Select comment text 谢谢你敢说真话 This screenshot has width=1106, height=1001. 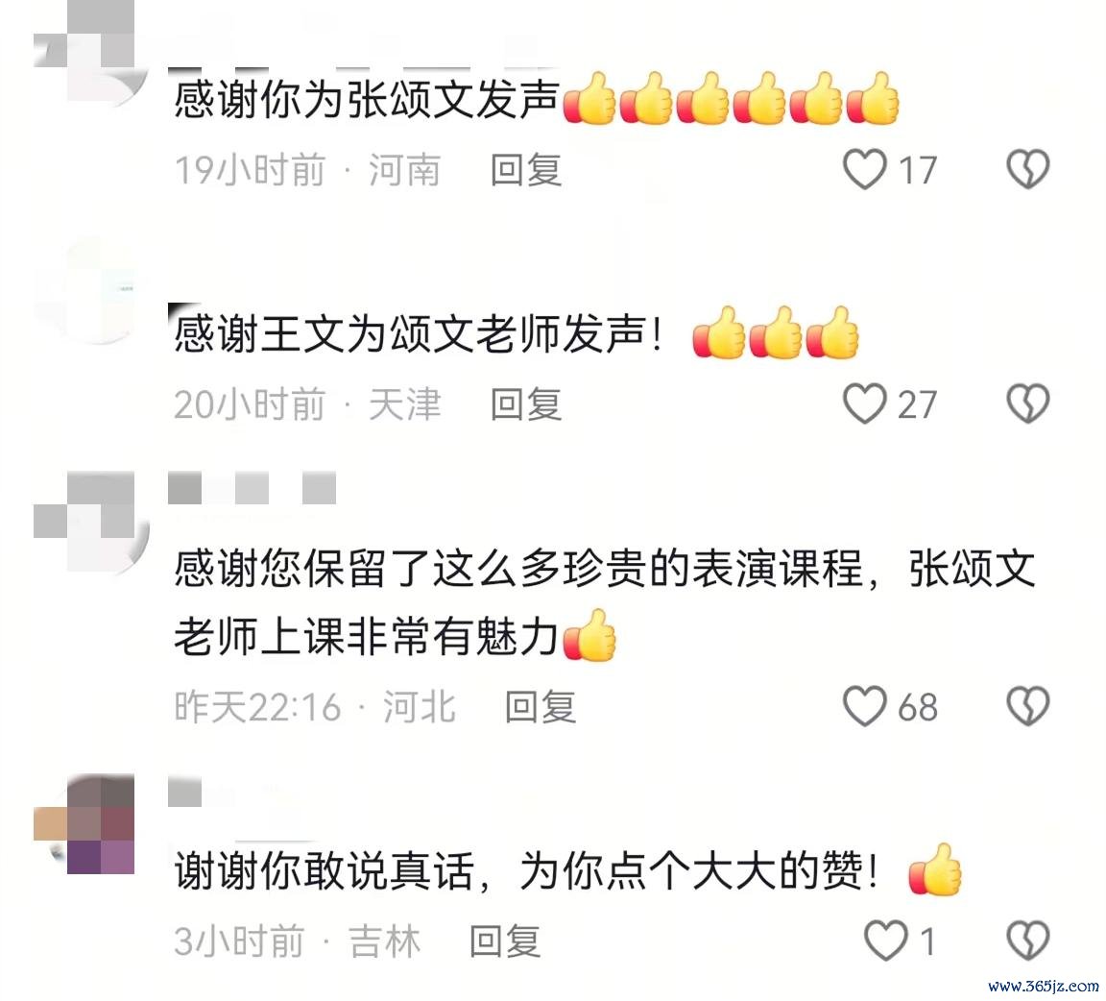pyautogui.click(x=323, y=870)
